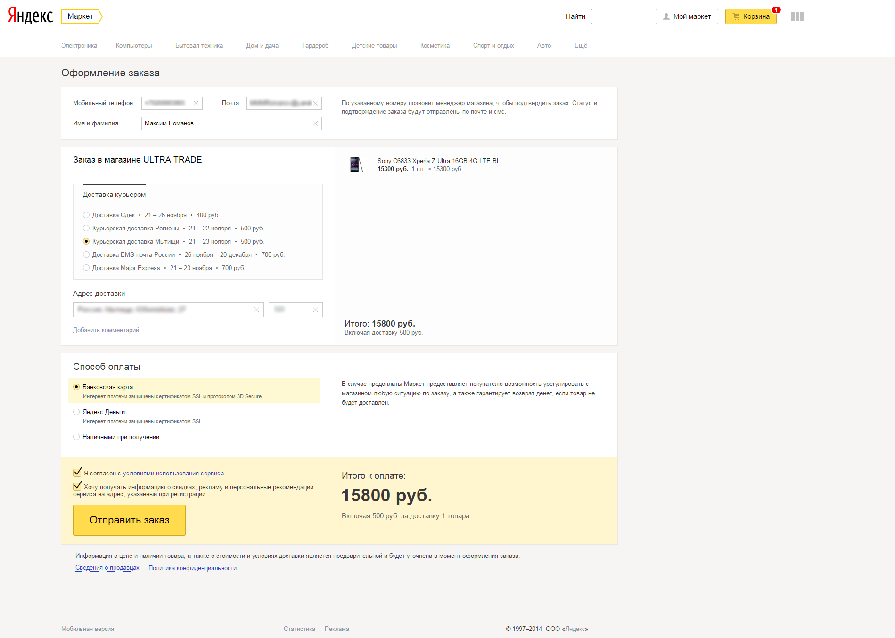Viewport: 895px width, 638px height.
Task: Choose Наличными при получении payment
Action: click(76, 437)
